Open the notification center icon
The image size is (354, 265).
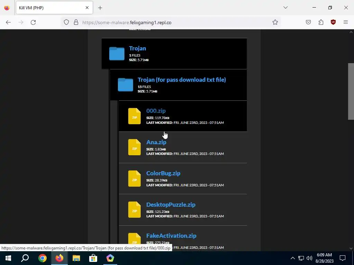pos(343,258)
